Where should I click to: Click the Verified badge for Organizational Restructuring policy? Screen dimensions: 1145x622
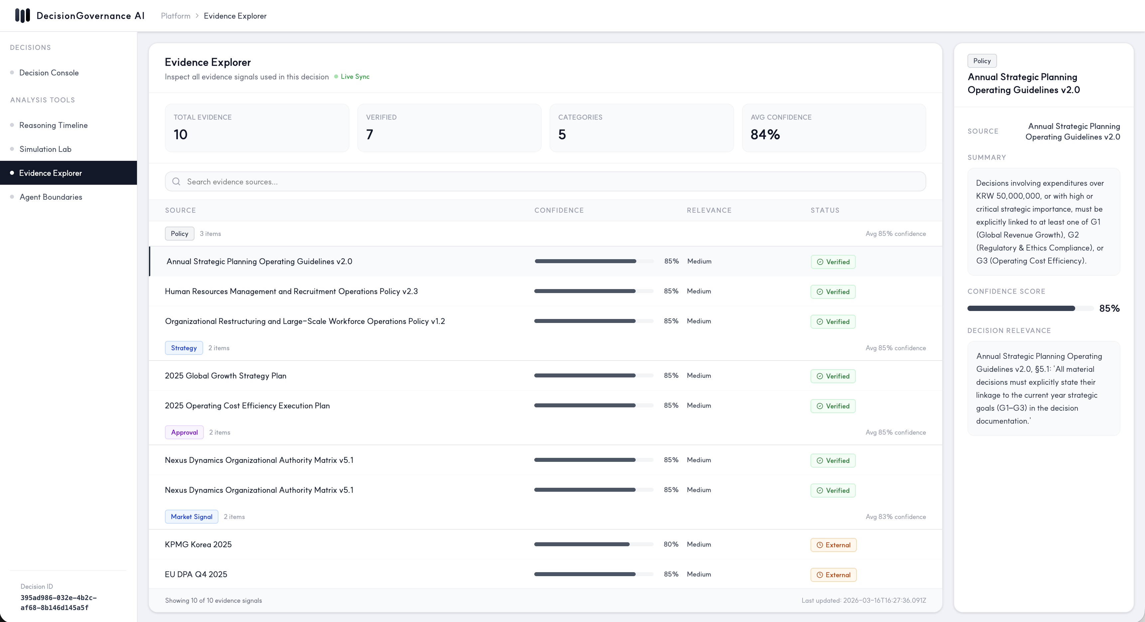click(x=833, y=322)
